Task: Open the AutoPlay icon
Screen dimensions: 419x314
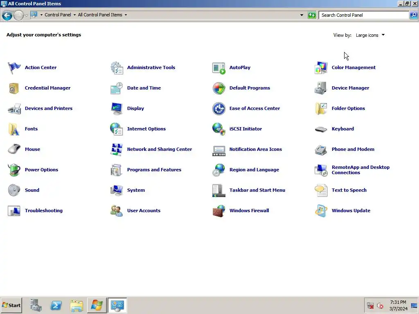Action: point(219,68)
